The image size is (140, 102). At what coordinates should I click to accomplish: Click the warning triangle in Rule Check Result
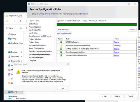(x=18, y=72)
